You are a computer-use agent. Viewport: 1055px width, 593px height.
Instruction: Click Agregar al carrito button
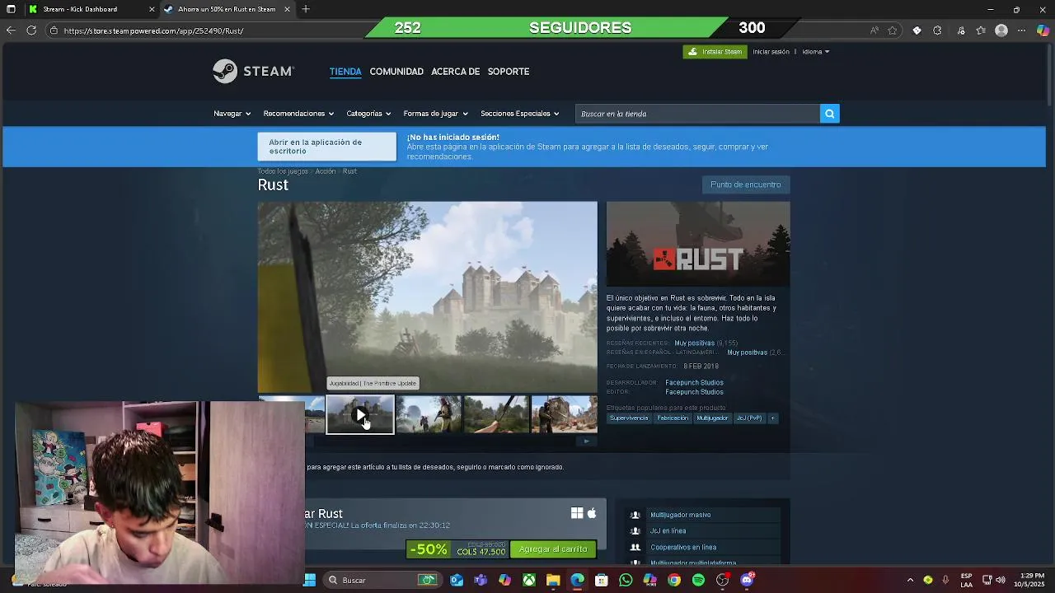click(553, 549)
